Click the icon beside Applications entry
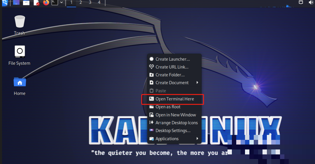This screenshot has width=315, height=164. (x=151, y=138)
